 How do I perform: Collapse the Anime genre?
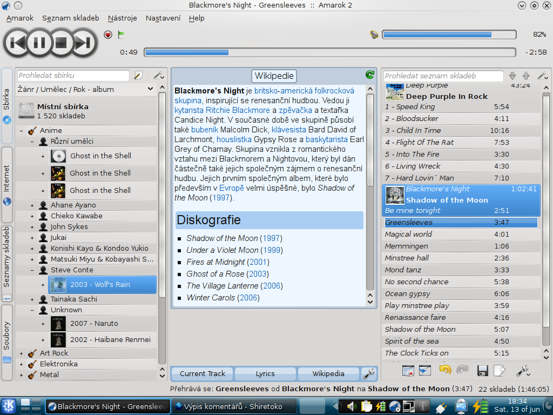click(21, 131)
